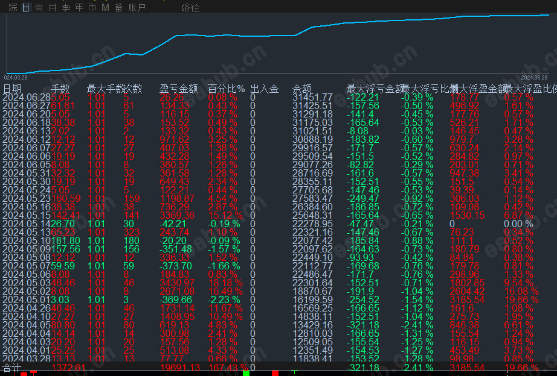Click the balance 16569.25

312,309
